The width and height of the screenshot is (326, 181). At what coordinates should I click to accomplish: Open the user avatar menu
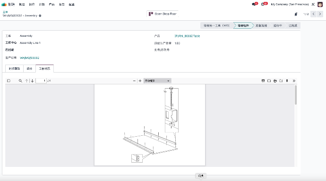pos(320,4)
